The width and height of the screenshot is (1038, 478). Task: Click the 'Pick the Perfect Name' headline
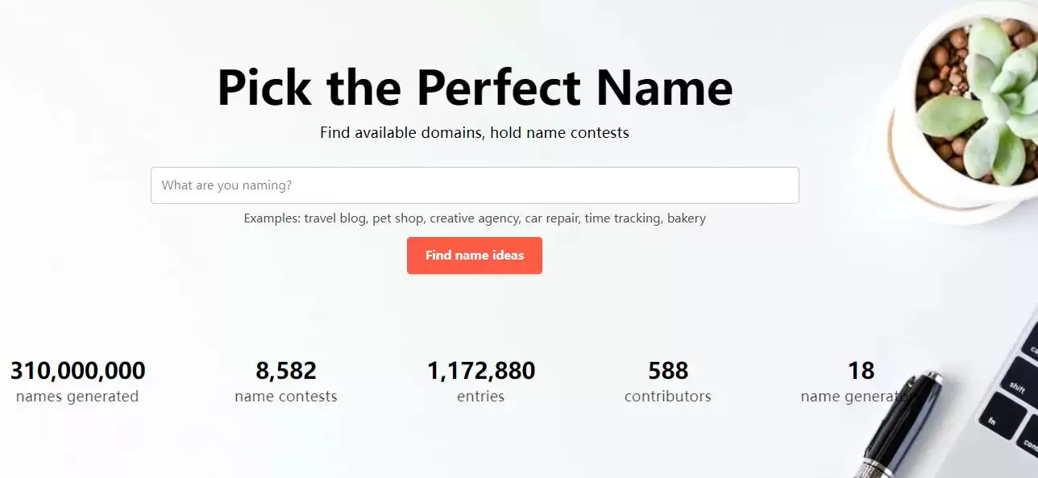[475, 88]
